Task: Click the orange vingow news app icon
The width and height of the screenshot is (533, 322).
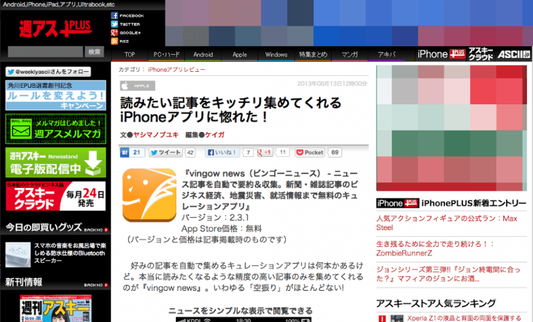Action: (x=150, y=195)
